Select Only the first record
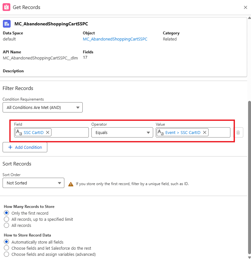The width and height of the screenshot is (251, 259). 6,213
